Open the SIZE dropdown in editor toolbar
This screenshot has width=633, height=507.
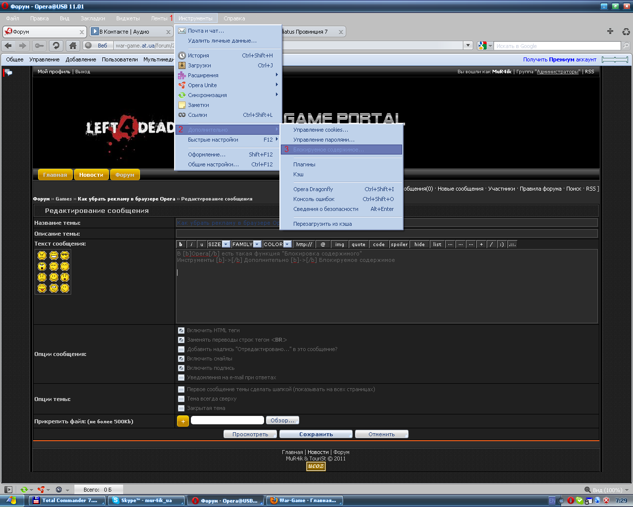click(219, 244)
